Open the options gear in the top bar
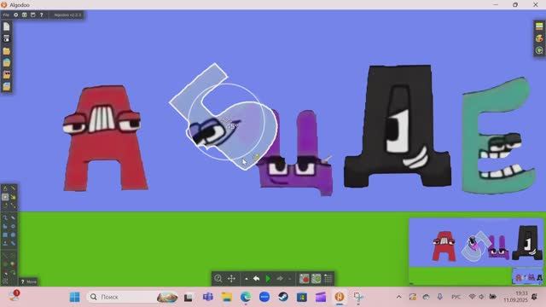Image resolution: width=546 pixels, height=307 pixels. (x=15, y=15)
